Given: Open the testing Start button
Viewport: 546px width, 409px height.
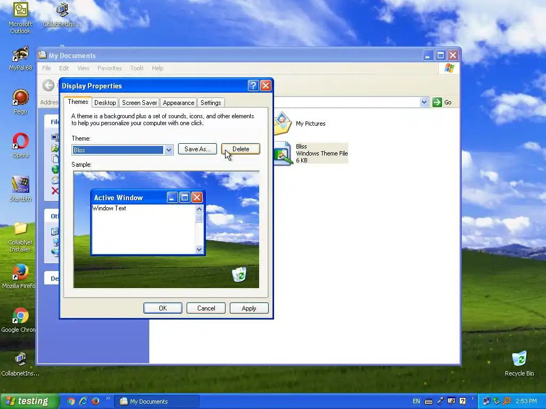Looking at the screenshot, I should pos(29,402).
